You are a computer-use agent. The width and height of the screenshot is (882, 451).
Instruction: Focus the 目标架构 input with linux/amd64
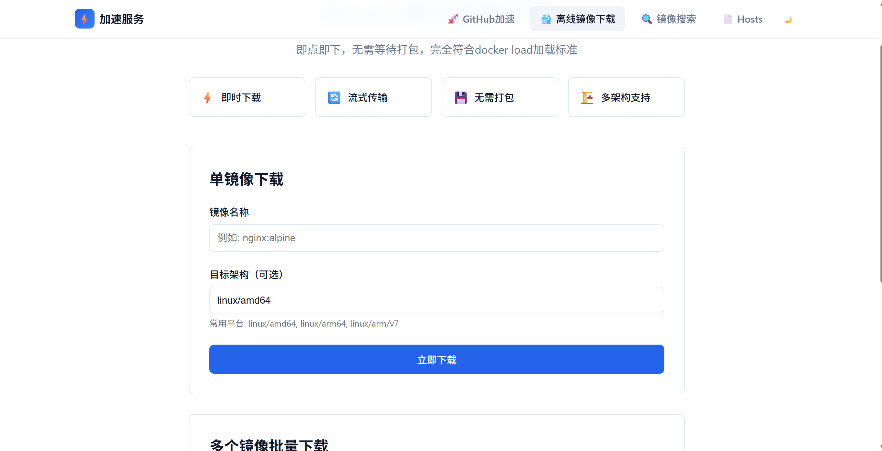click(x=437, y=300)
